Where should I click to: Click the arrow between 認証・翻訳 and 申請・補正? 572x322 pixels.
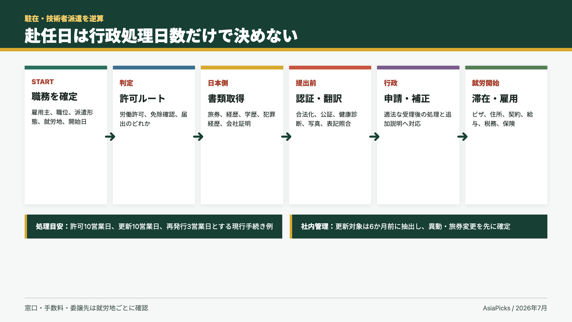(x=374, y=137)
